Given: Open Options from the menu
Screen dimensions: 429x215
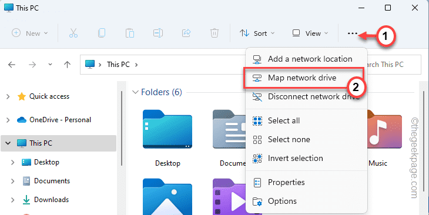Looking at the screenshot, I should 306,201.
